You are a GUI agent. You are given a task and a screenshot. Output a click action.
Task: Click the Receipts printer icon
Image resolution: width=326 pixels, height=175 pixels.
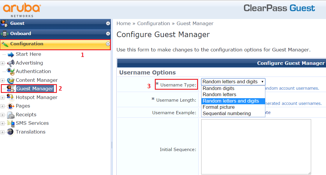click(10, 115)
